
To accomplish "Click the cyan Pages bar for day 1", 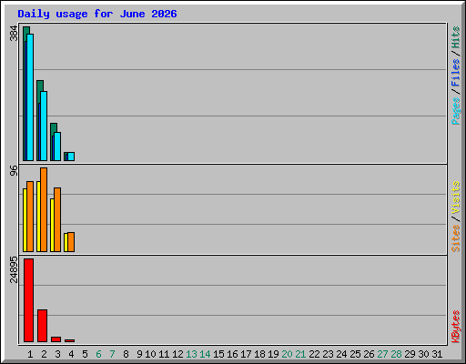I will (30, 97).
